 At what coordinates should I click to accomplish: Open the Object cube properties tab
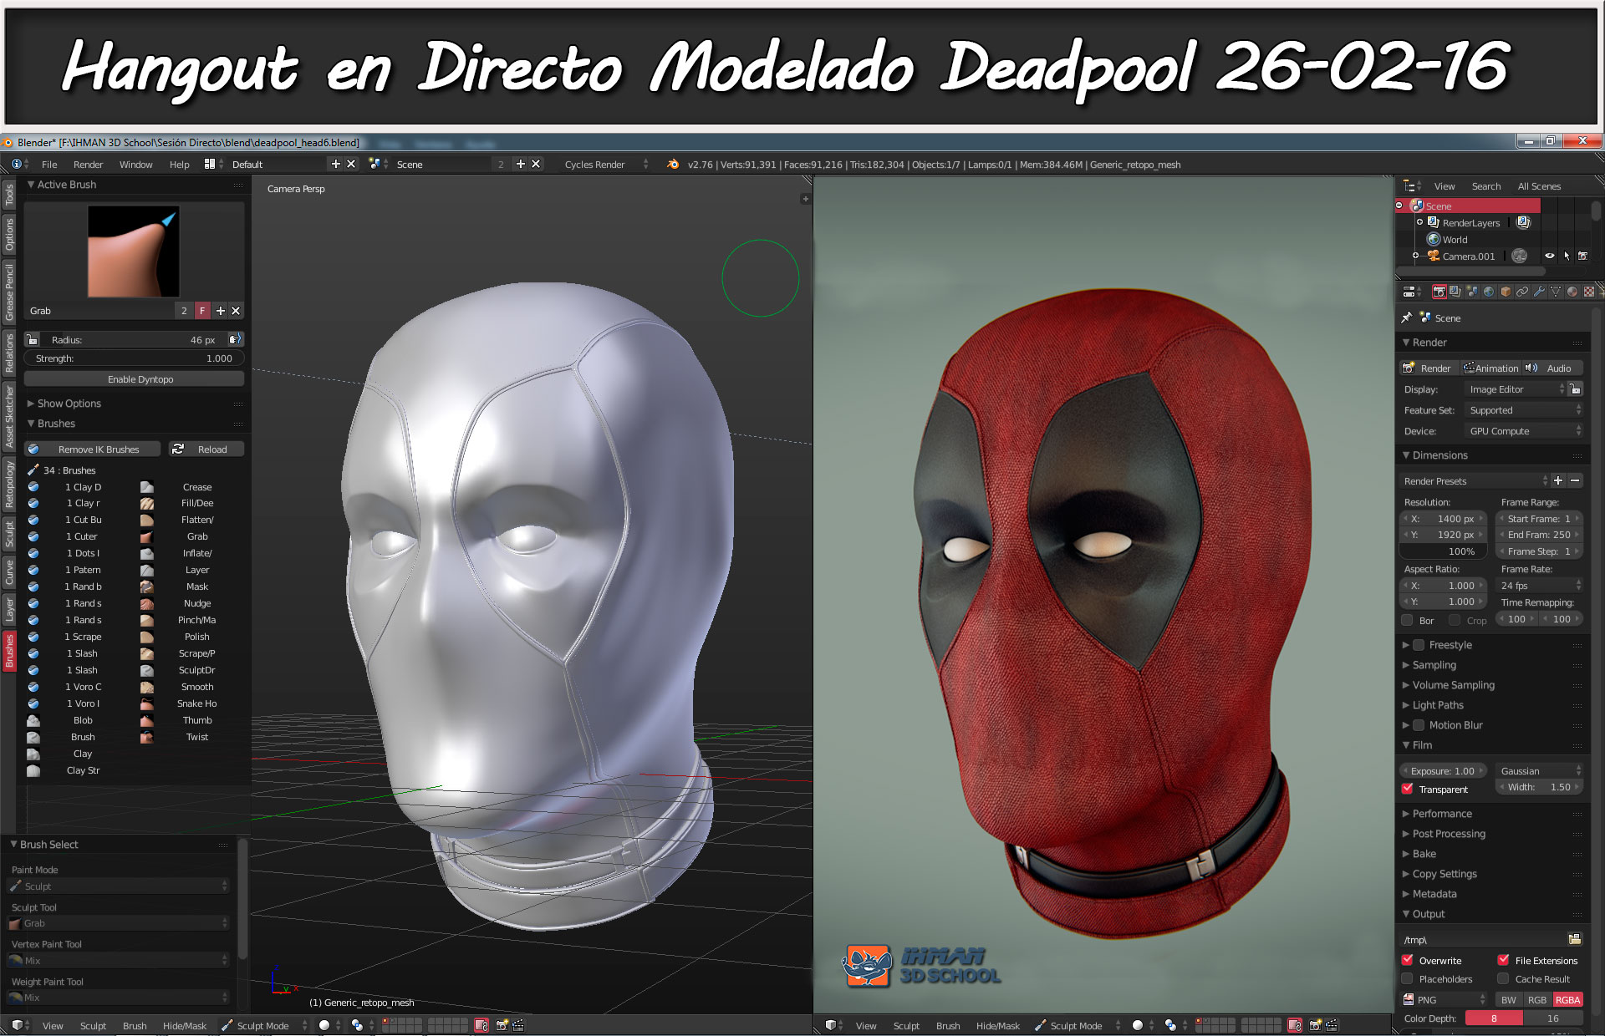pyautogui.click(x=1506, y=292)
